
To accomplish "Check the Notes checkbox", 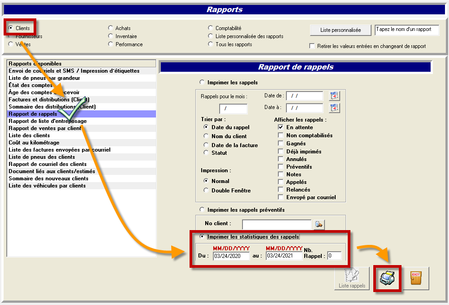I will [281, 174].
